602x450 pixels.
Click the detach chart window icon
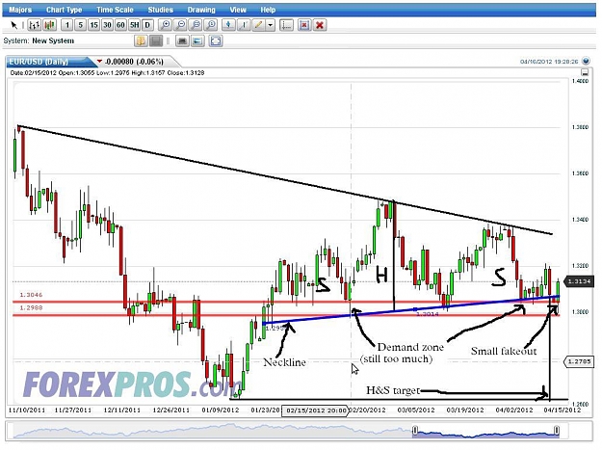tap(197, 40)
